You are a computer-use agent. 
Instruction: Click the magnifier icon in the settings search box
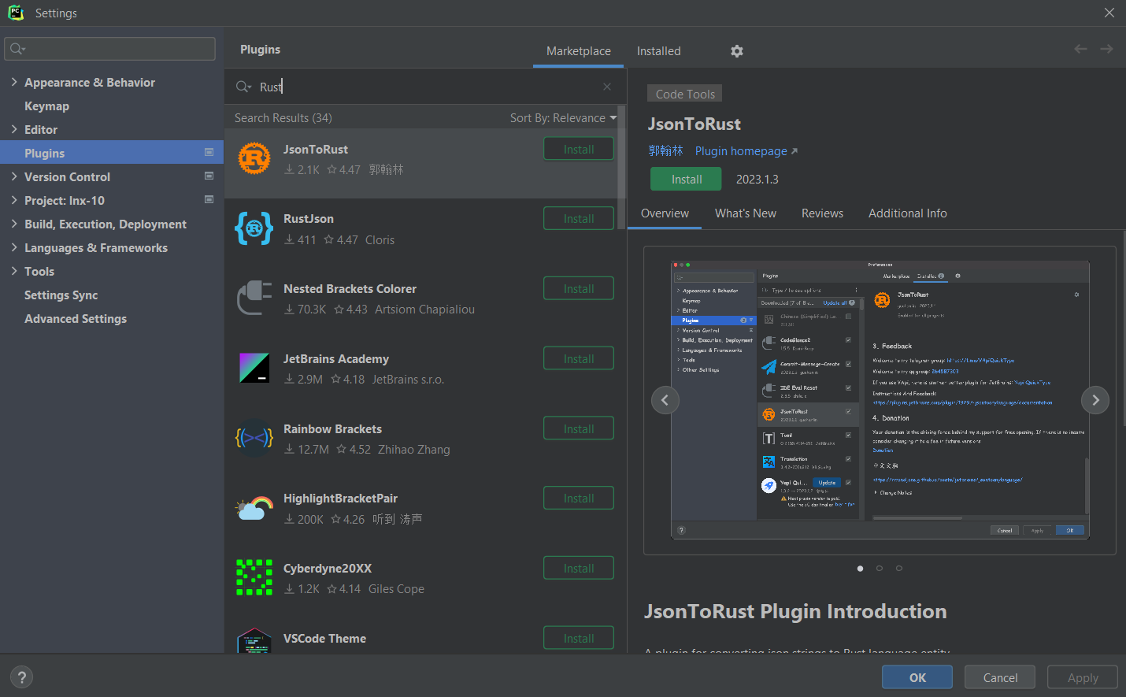tap(17, 49)
